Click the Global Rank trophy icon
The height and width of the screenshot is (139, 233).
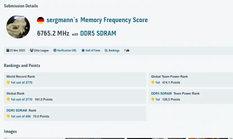point(8,99)
